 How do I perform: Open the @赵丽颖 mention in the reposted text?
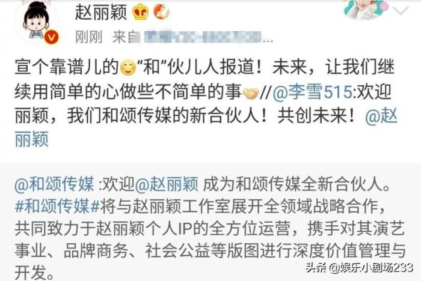pyautogui.click(x=167, y=184)
